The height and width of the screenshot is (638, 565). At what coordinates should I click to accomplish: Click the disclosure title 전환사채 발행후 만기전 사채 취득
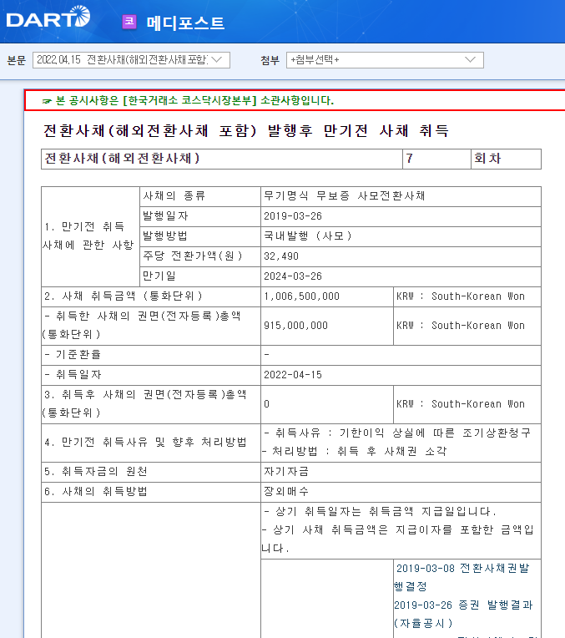tap(246, 130)
